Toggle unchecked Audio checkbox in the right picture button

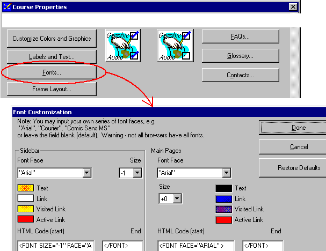(186, 55)
